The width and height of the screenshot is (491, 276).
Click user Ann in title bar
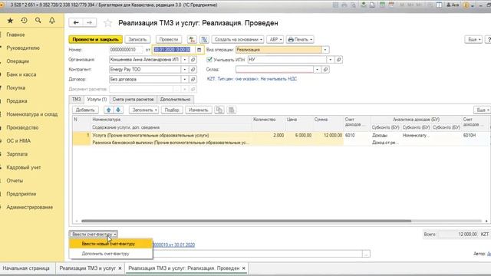click(453, 5)
